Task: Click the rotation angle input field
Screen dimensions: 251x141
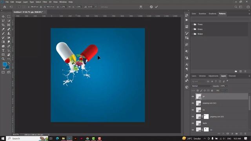Action: pyautogui.click(x=90, y=7)
